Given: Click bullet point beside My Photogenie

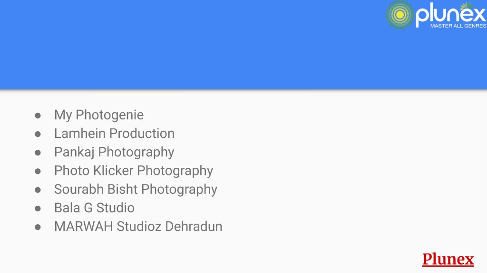Looking at the screenshot, I should 38,116.
